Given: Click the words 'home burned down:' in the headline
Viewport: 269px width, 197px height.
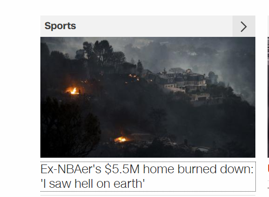Looking at the screenshot, I should click(x=198, y=169).
